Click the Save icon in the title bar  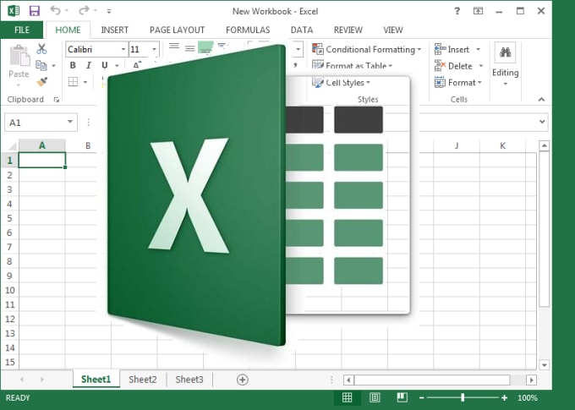tap(35, 11)
